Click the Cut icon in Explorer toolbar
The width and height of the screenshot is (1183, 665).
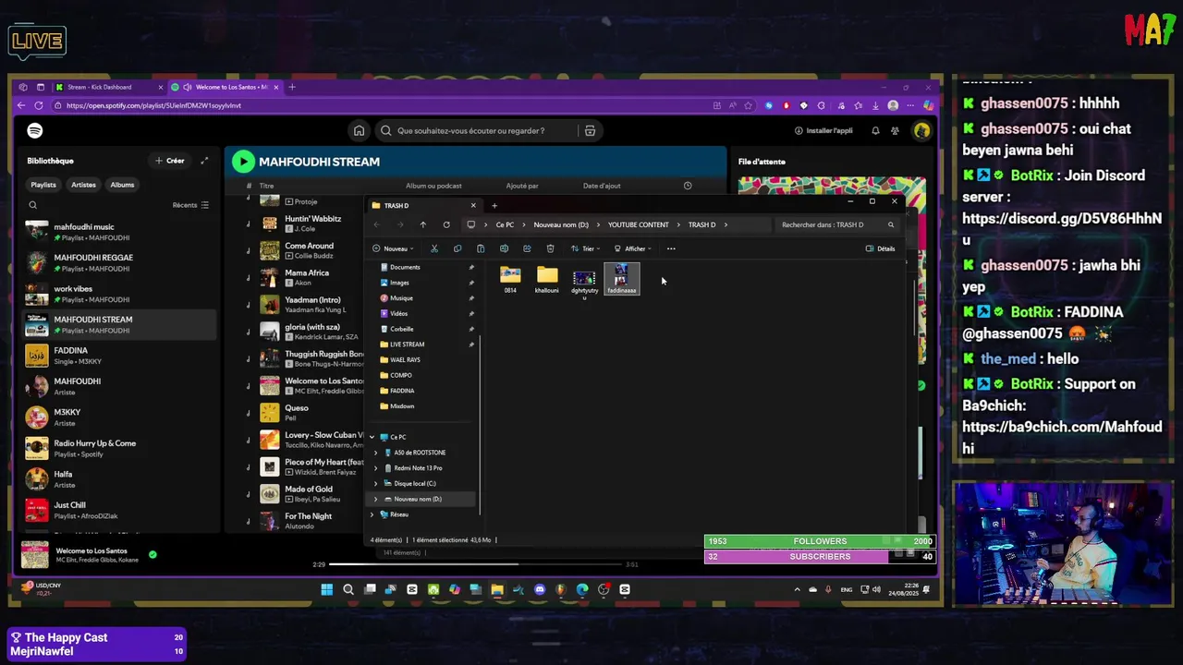pyautogui.click(x=434, y=248)
